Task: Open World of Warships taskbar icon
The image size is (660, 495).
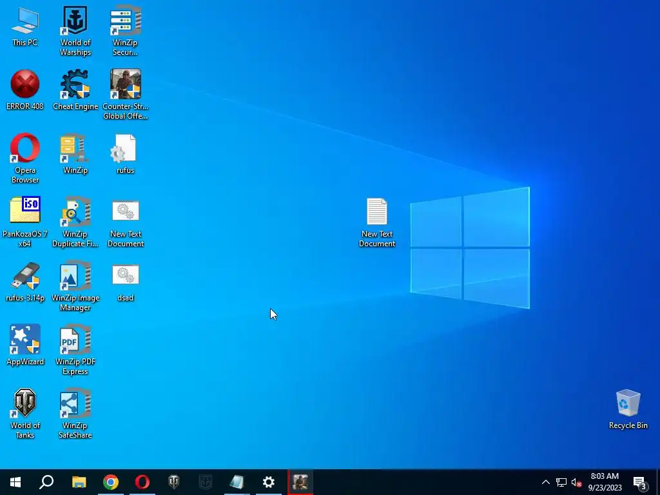Action: tap(206, 482)
